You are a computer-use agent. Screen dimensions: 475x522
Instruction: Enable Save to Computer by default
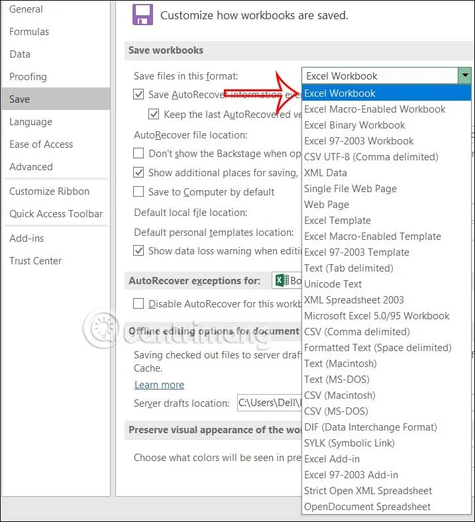[138, 191]
